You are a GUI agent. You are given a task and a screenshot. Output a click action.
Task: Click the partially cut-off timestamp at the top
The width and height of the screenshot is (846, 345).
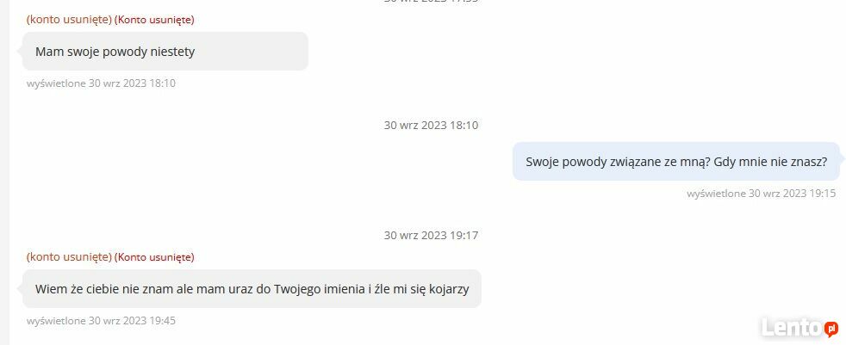(431, 1)
